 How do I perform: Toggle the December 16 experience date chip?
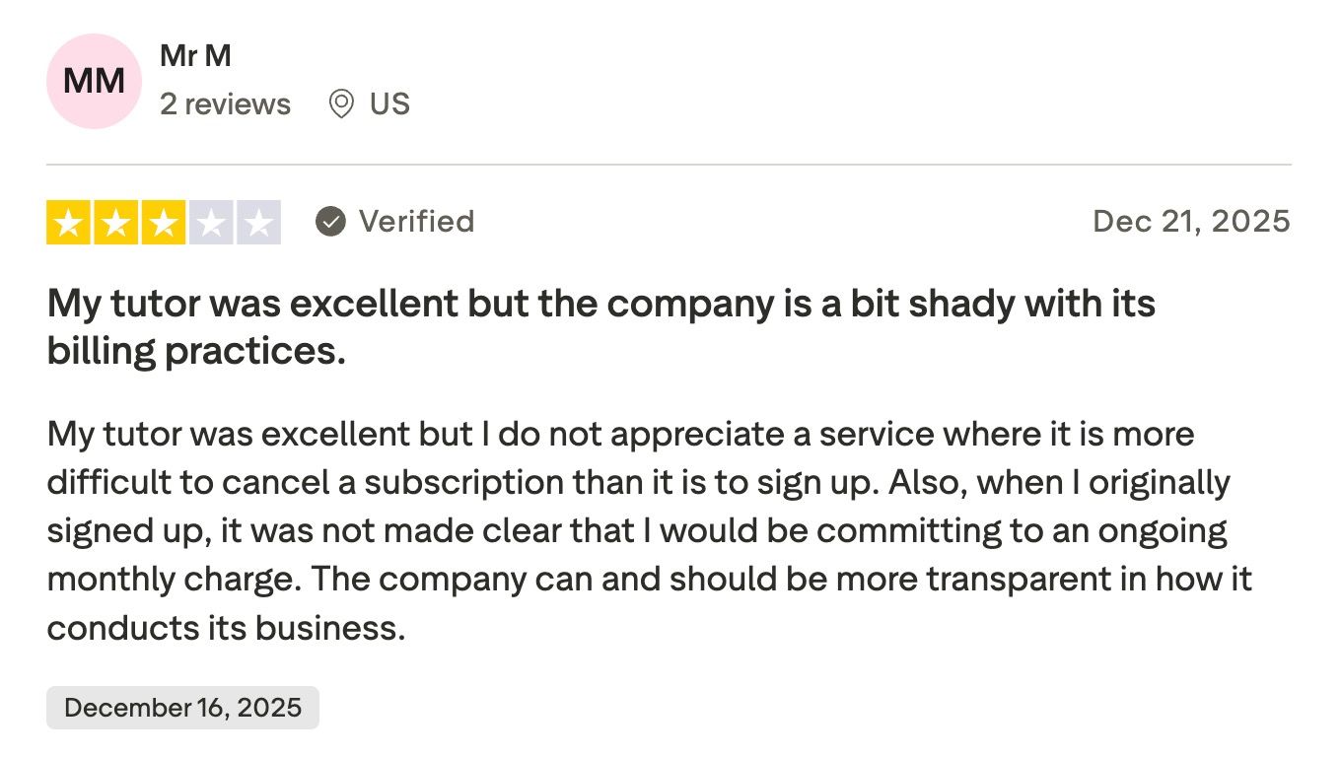(183, 707)
